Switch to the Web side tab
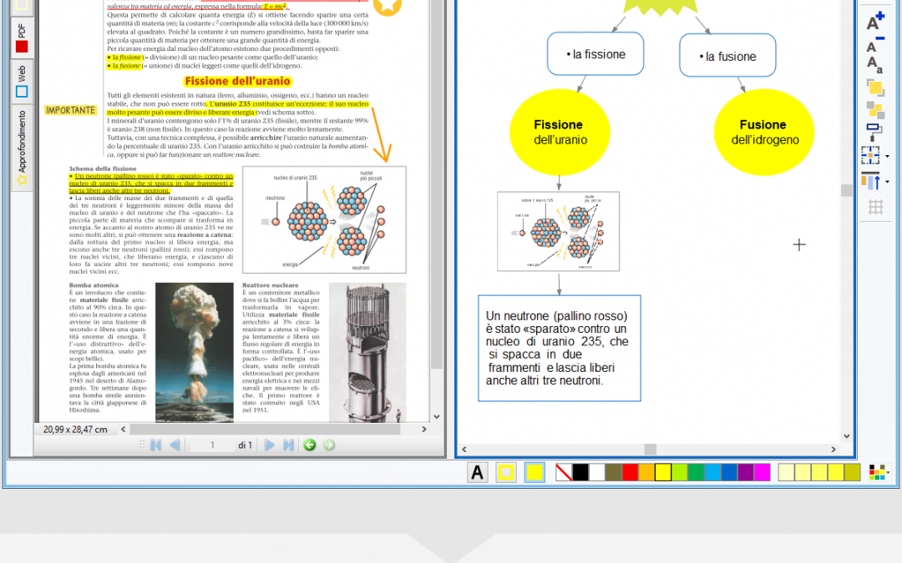The image size is (902, 563). (22, 82)
